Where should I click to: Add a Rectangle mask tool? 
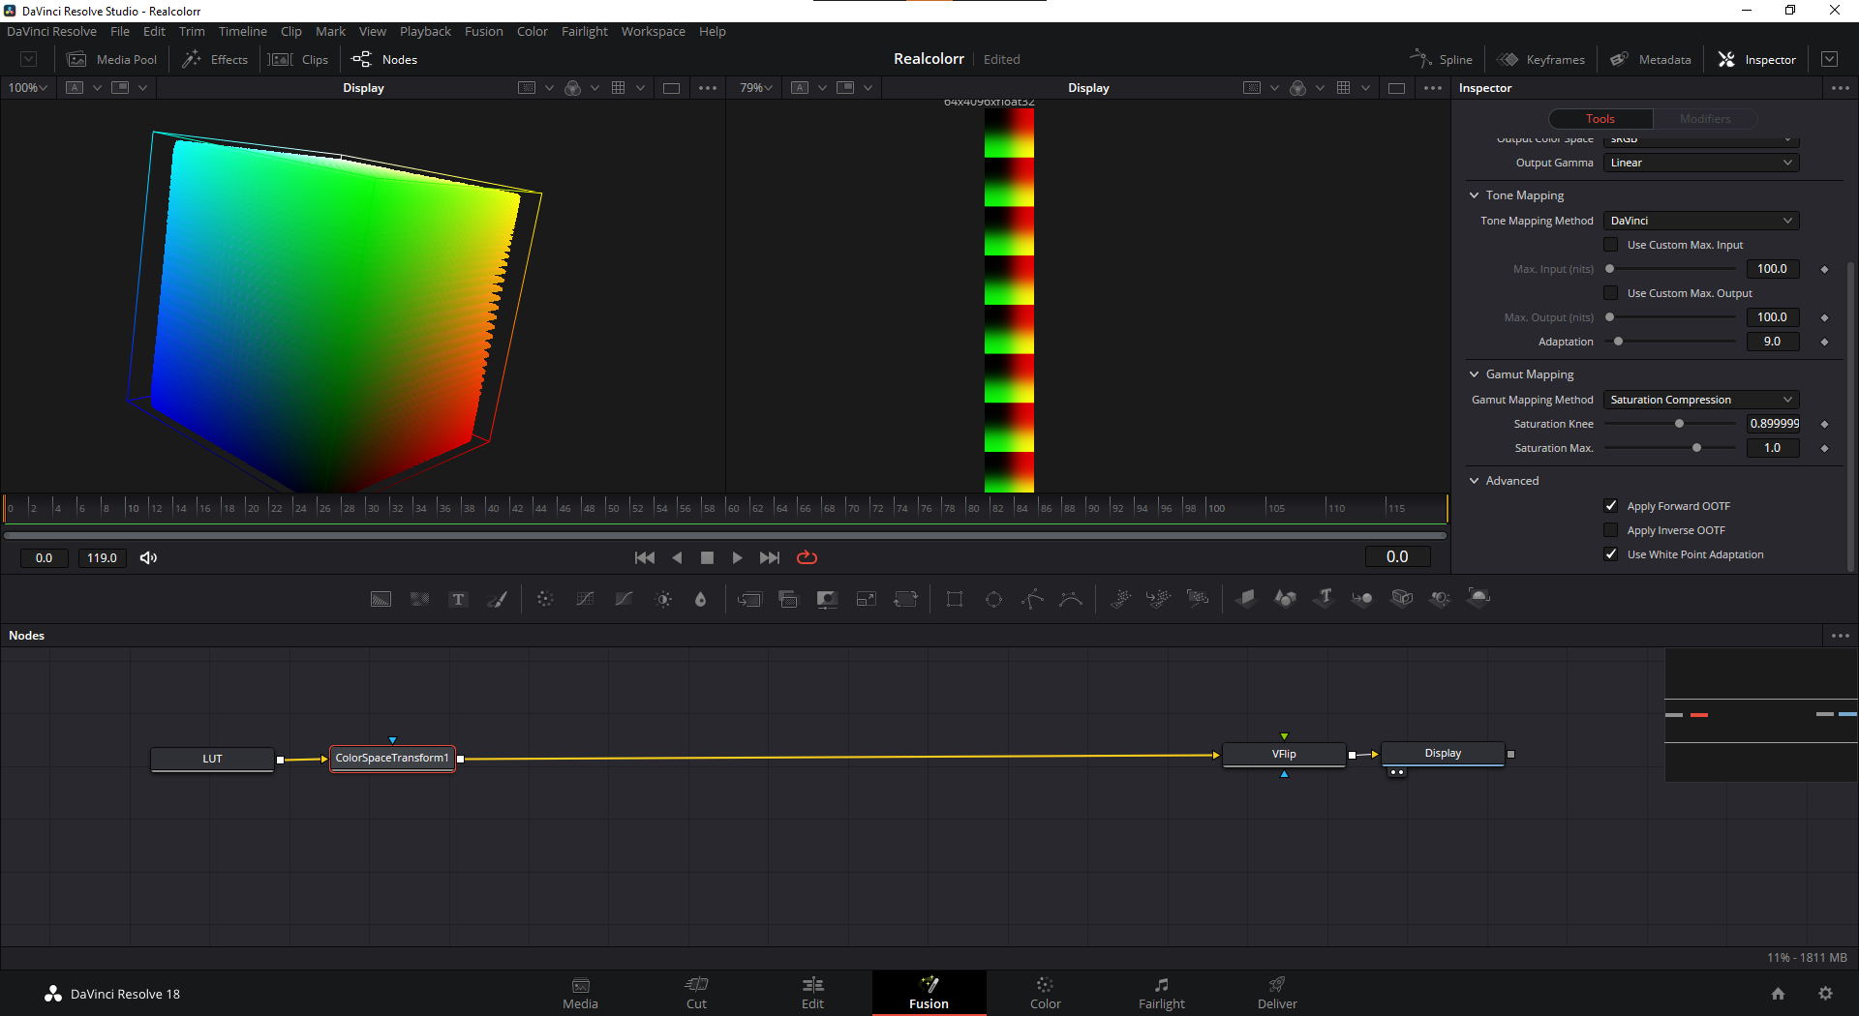(x=955, y=600)
